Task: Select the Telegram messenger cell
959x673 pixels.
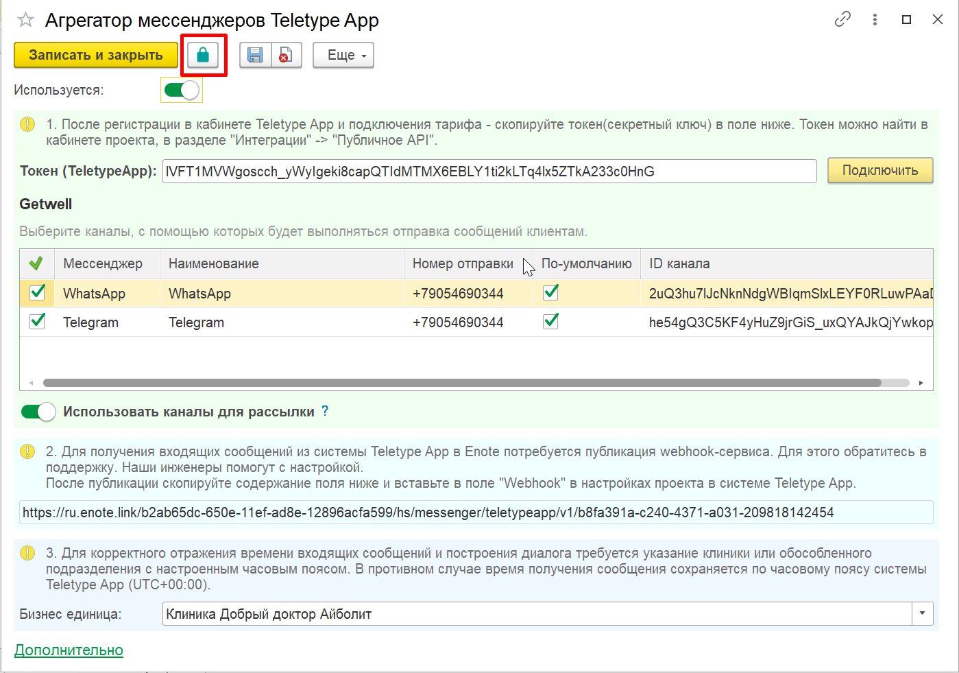Action: pyautogui.click(x=108, y=322)
